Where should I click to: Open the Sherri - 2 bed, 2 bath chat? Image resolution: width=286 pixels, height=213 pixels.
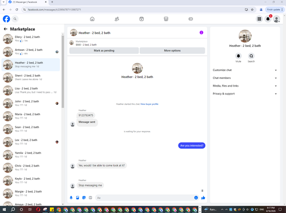pyautogui.click(x=31, y=77)
